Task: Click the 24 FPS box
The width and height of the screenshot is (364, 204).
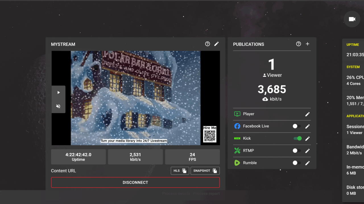Action: (193, 157)
